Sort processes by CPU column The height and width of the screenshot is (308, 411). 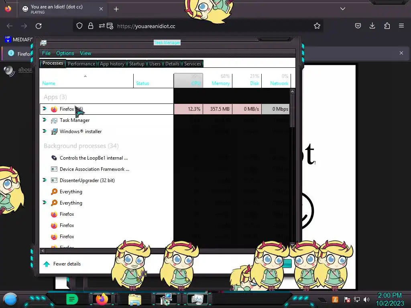point(188,80)
